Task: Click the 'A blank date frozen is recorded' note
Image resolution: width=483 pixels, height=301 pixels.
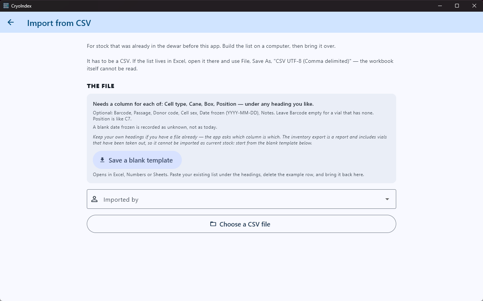Action: 155,127
